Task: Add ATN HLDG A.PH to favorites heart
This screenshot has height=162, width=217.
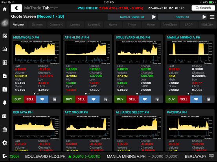Action: tap(94, 99)
